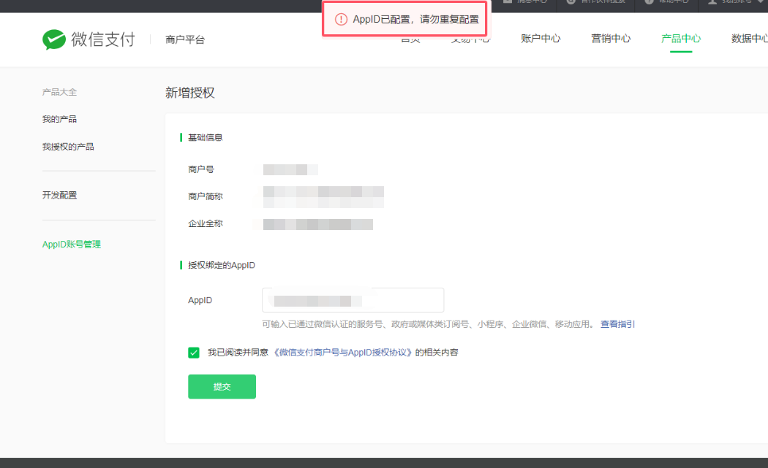Open the 营销中心 tab
The width and height of the screenshot is (768, 468).
pos(611,39)
